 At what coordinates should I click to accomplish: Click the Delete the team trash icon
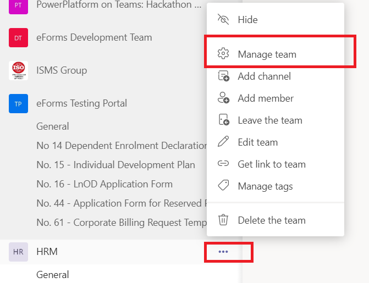(223, 220)
